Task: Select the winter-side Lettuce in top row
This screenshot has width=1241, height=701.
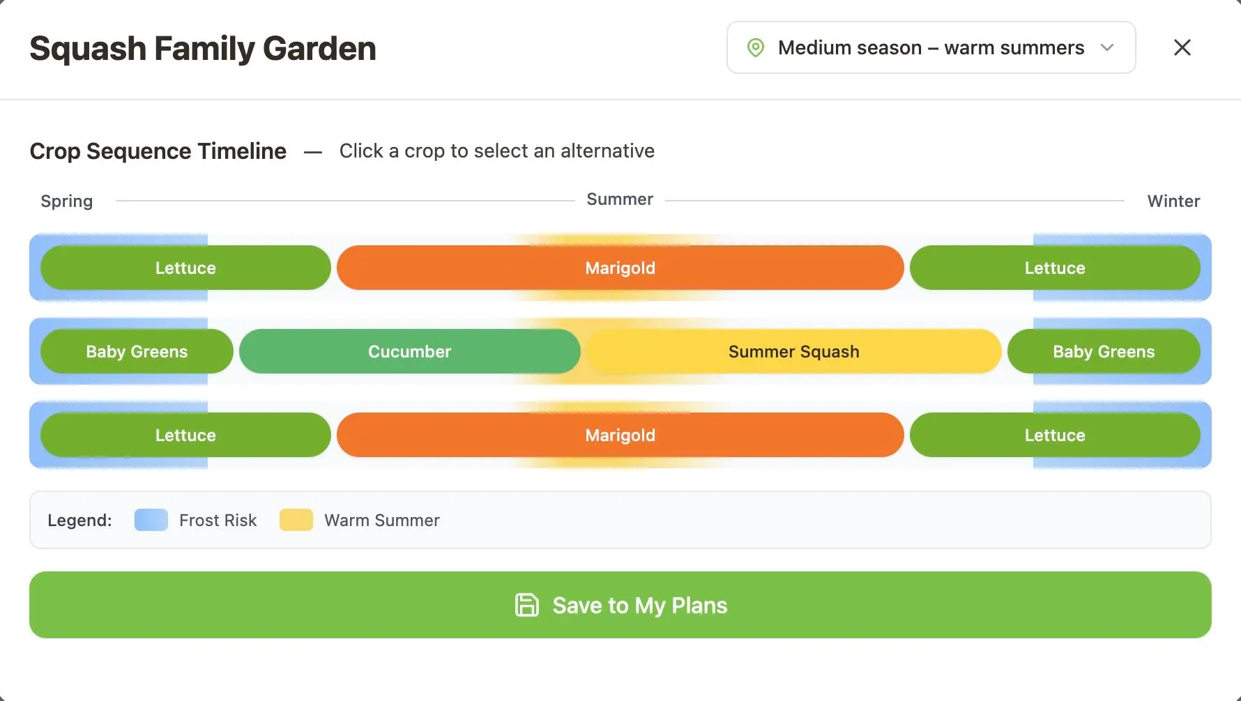Action: pos(1054,268)
